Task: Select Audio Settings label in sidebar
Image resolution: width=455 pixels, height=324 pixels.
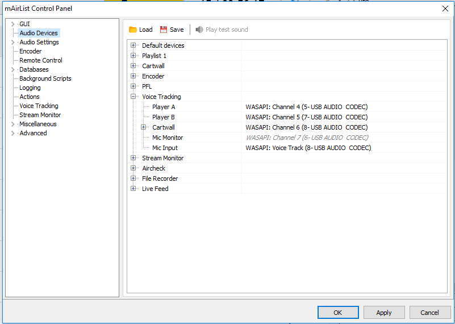Action: coord(39,43)
